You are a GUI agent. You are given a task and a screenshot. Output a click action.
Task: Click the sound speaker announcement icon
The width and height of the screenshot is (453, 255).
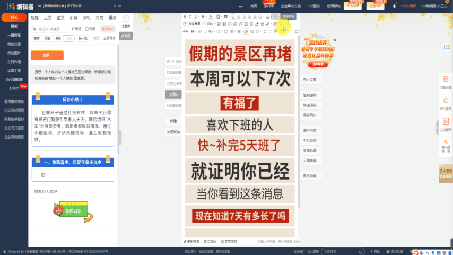pos(40,6)
